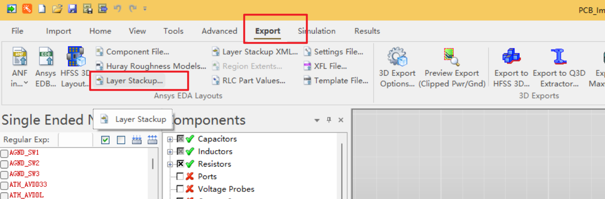Click the orange wizard wand icon
605x199 pixels.
(x=27, y=8)
